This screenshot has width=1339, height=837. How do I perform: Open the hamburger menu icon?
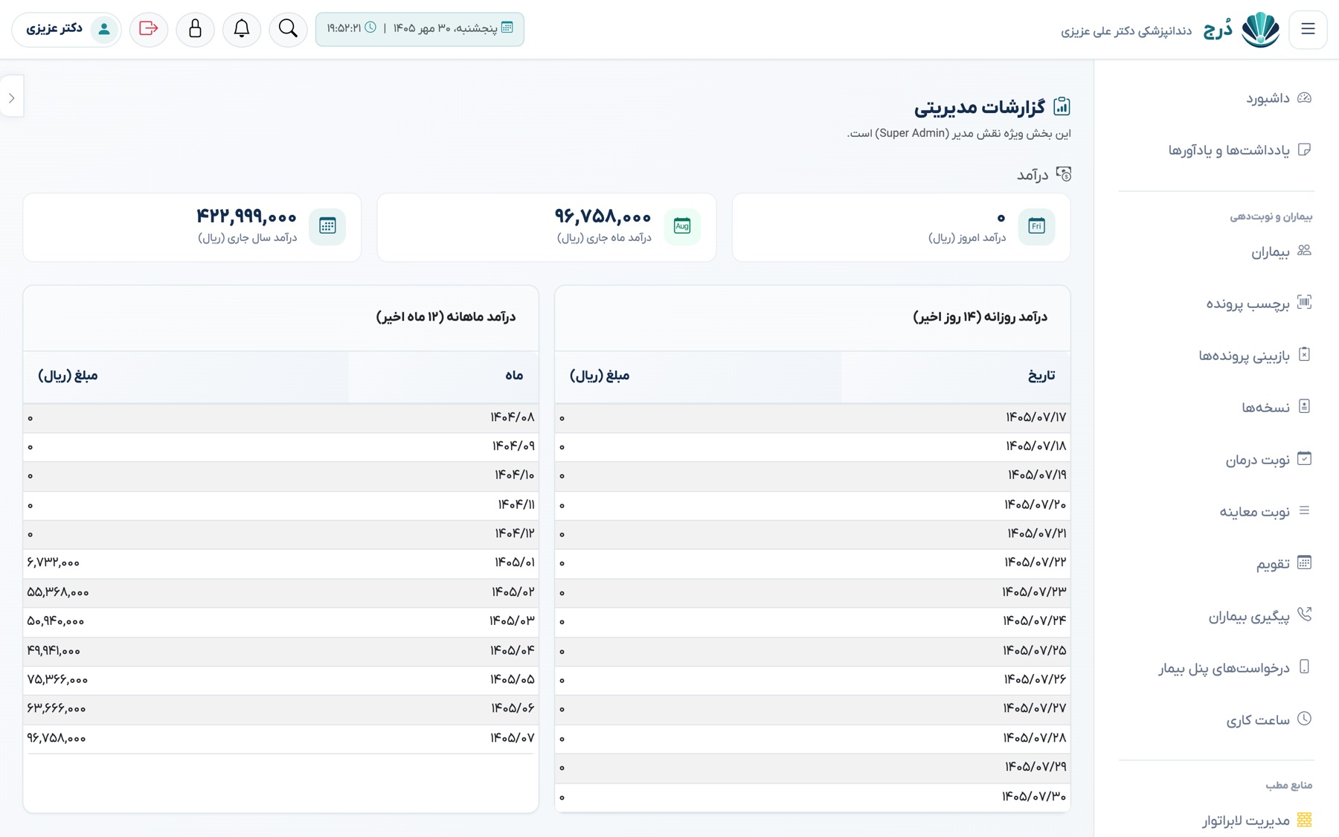pos(1308,29)
